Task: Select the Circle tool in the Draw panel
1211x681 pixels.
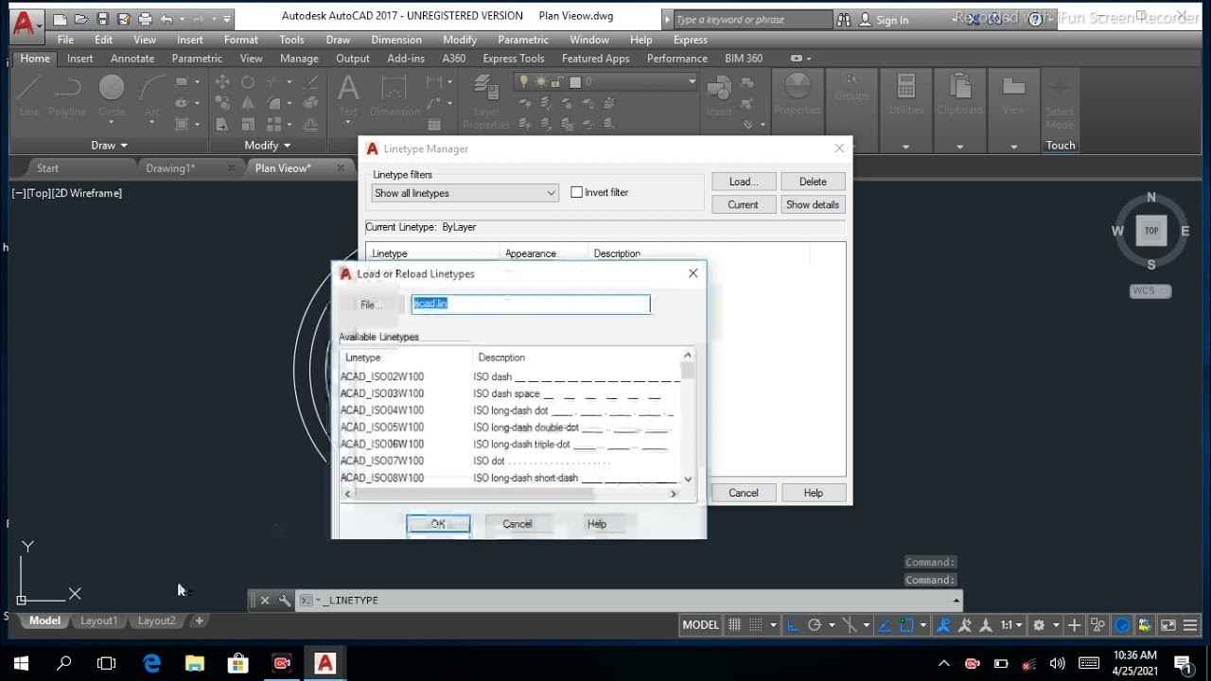Action: [x=112, y=96]
